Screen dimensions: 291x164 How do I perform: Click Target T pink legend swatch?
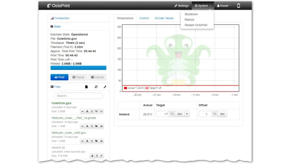[x=147, y=88]
